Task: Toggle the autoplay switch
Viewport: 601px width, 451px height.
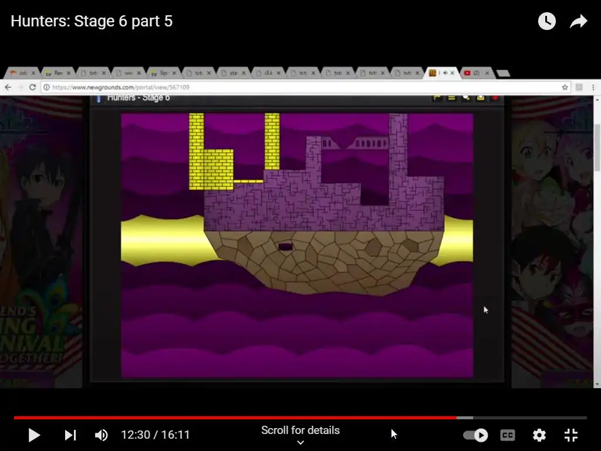Action: click(475, 435)
